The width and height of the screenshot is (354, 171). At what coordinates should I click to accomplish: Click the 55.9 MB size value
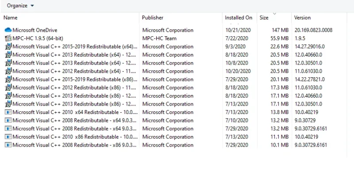[x=280, y=38]
